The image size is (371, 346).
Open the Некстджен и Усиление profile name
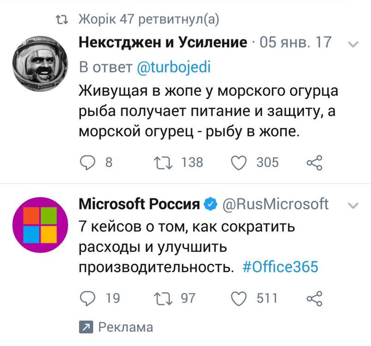(163, 43)
